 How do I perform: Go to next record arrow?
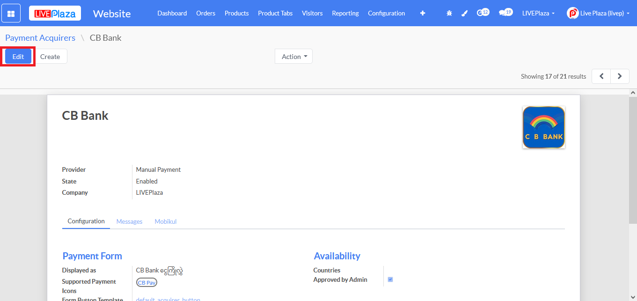(x=620, y=76)
